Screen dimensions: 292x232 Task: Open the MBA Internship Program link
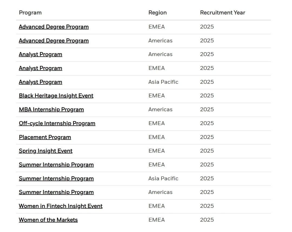(x=51, y=109)
